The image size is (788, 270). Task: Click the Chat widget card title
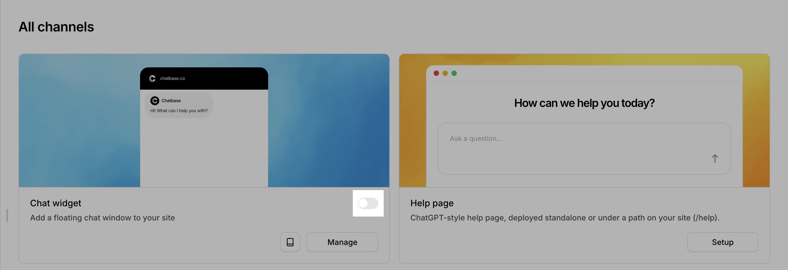[55, 203]
